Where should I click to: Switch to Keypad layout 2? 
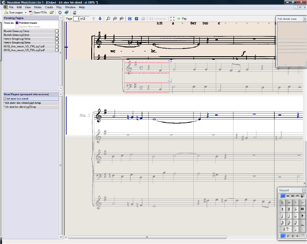288,236
